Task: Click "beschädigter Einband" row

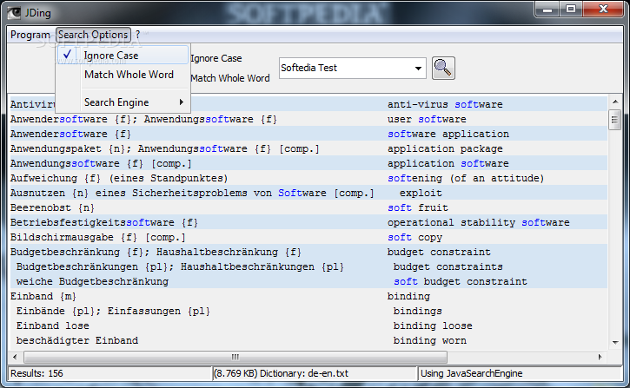Action: (x=77, y=340)
